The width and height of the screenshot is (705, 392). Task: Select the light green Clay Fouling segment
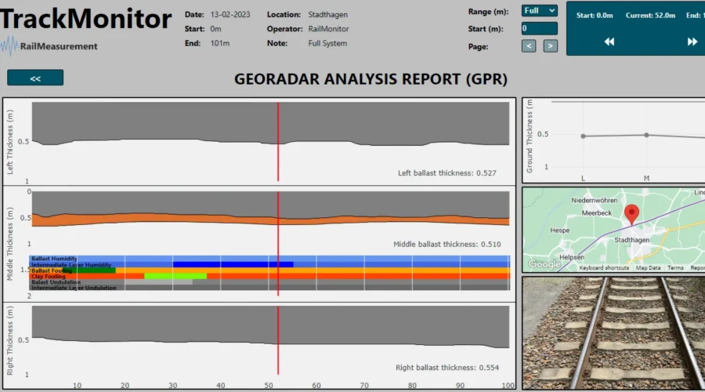pos(175,276)
